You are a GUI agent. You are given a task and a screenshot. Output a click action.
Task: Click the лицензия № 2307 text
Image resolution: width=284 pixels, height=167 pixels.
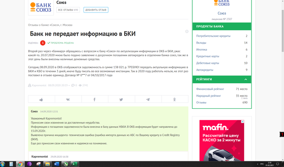click(x=222, y=19)
